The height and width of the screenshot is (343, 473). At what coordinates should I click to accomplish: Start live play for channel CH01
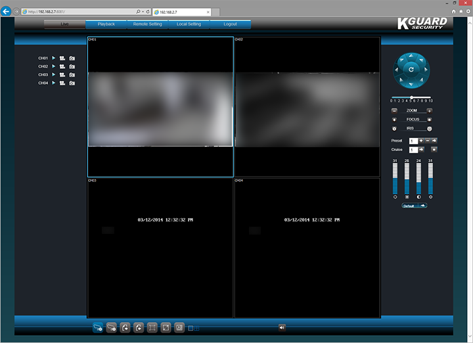54,58
